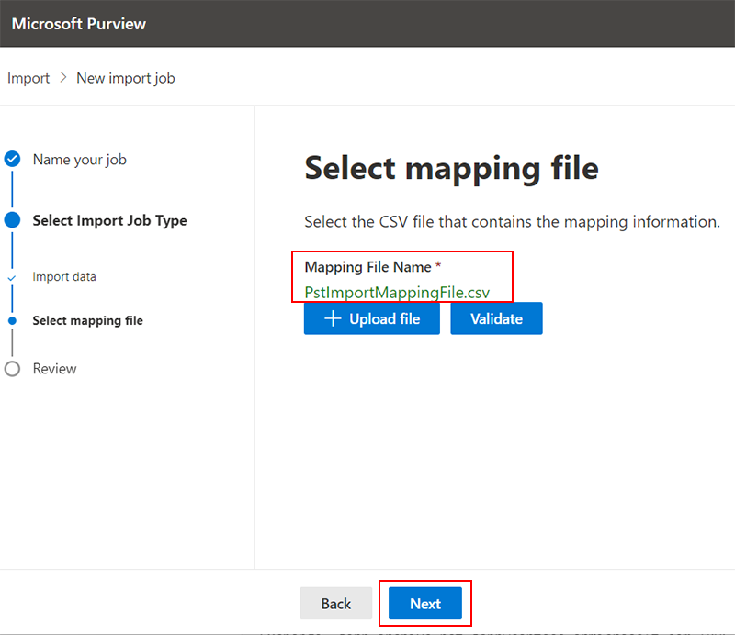735x635 pixels.
Task: Click the breadcrumb chevron separator after Import
Action: point(63,78)
